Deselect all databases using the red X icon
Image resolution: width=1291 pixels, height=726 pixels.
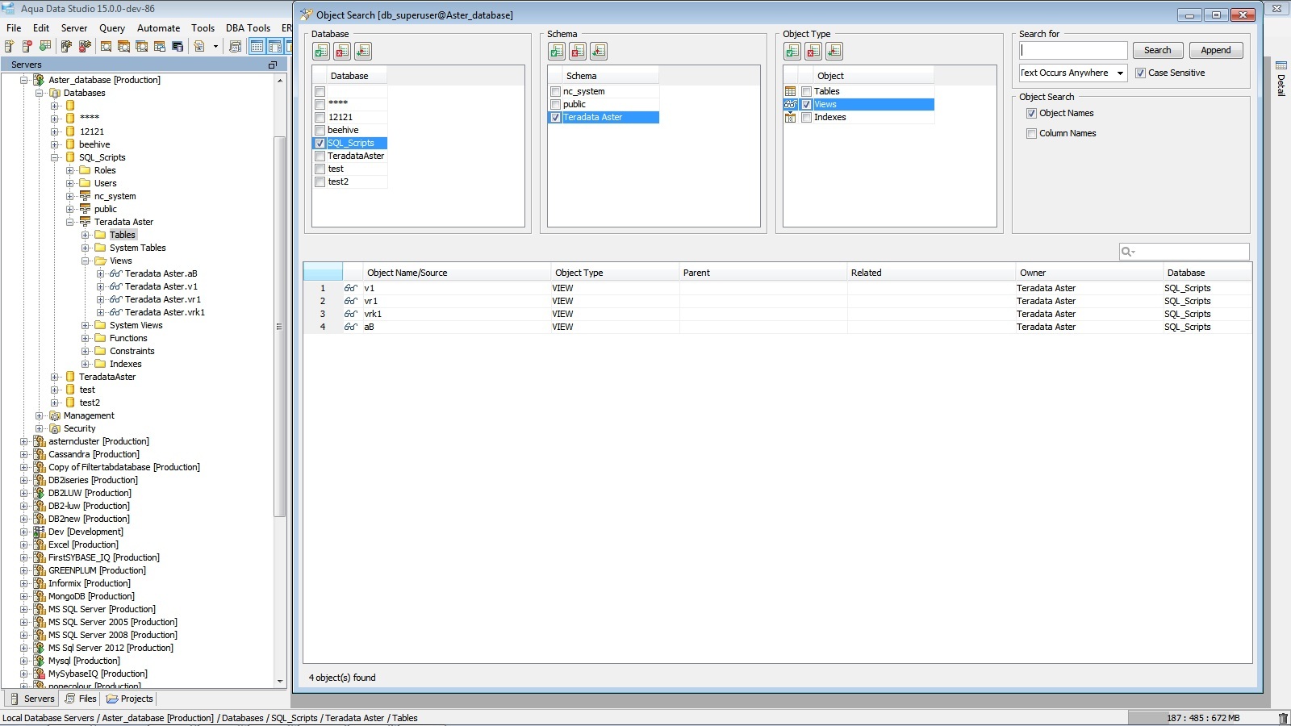[x=342, y=52]
